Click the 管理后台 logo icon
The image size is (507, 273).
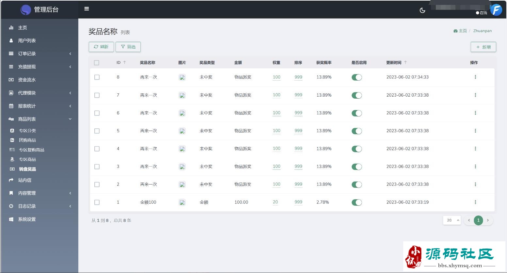tap(26, 10)
